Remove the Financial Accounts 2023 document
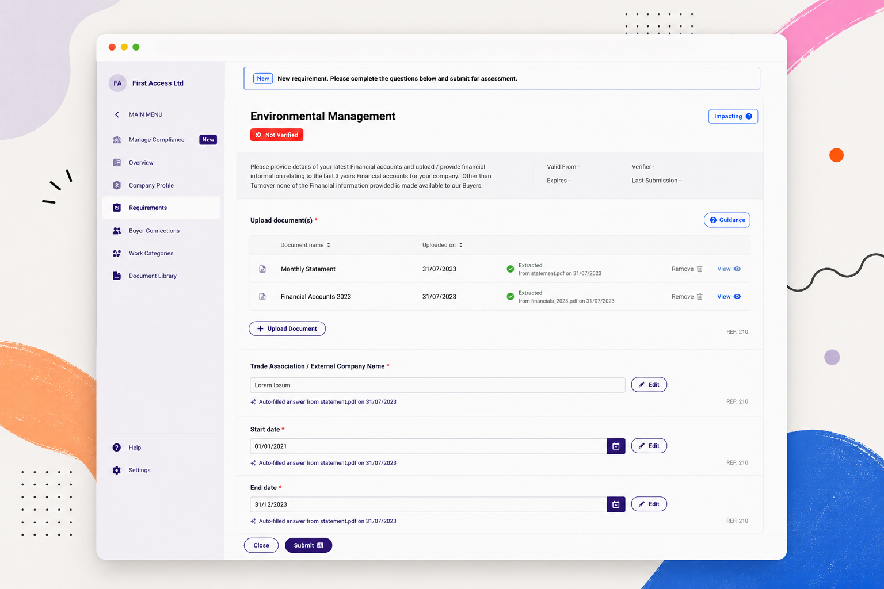Image resolution: width=884 pixels, height=589 pixels. (687, 297)
